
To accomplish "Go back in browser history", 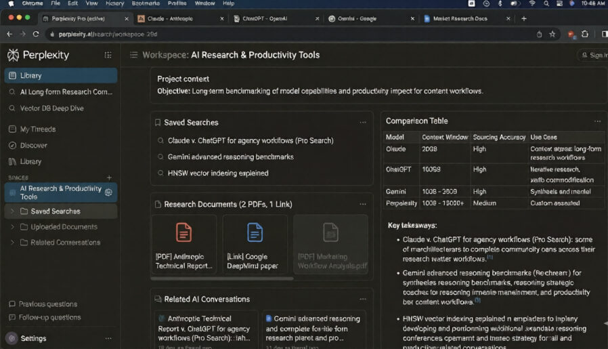I will [x=9, y=34].
